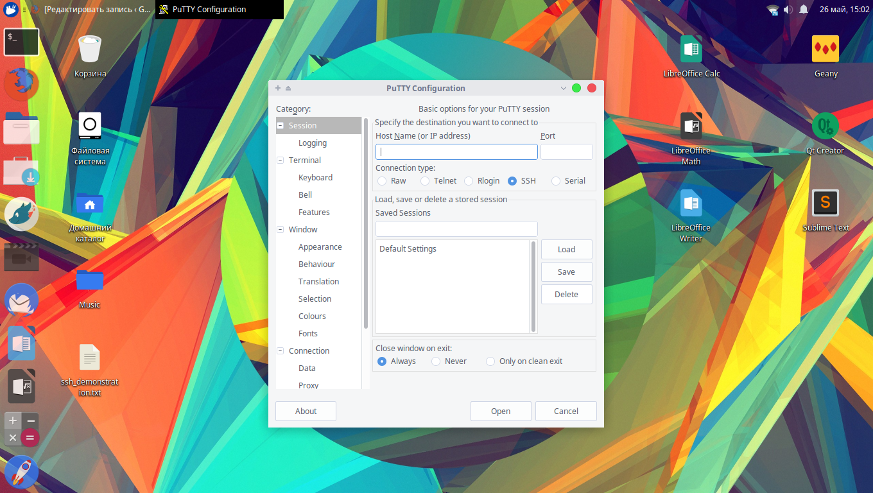Click the Cancel button
This screenshot has height=493, width=873.
tap(566, 411)
